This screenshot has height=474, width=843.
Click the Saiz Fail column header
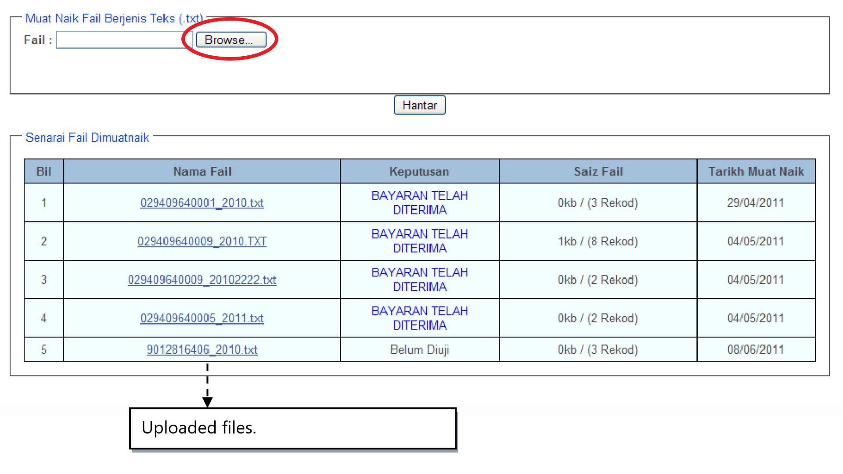click(598, 172)
